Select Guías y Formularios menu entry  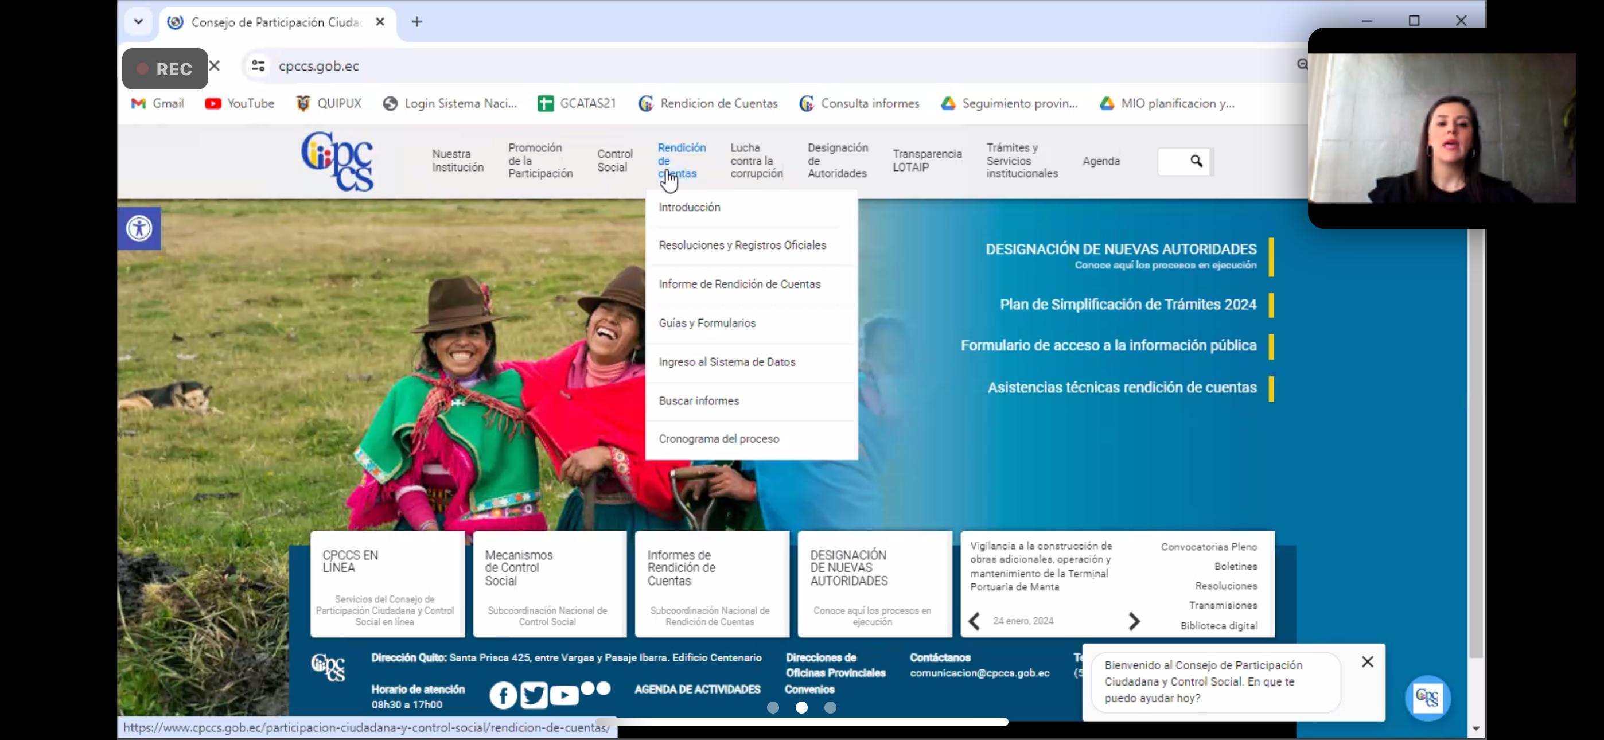[x=707, y=322]
